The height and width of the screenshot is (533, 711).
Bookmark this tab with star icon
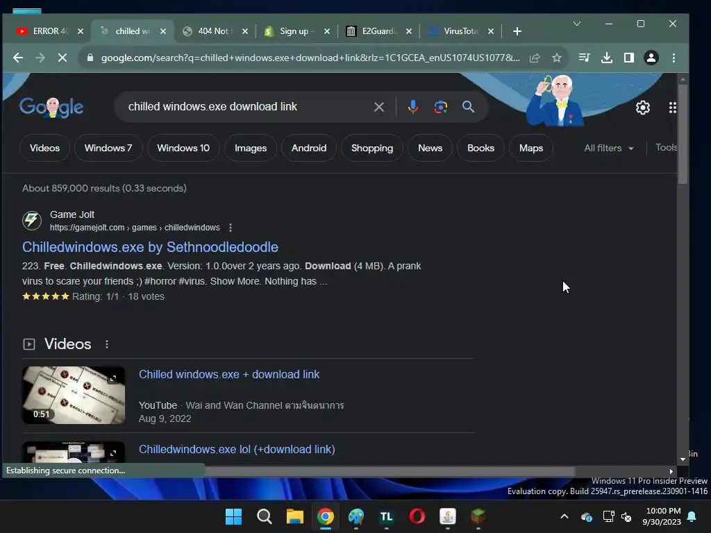pyautogui.click(x=557, y=58)
